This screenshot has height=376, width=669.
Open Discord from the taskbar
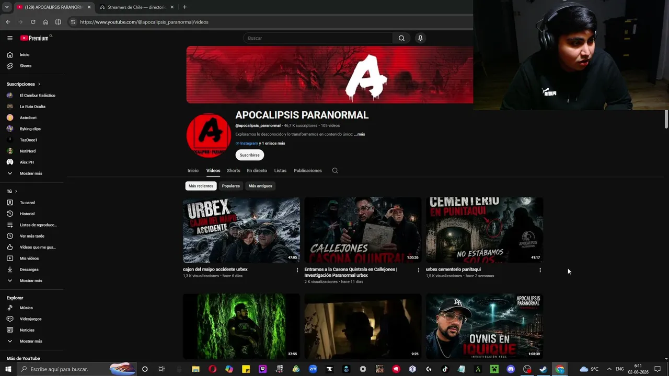point(511,369)
